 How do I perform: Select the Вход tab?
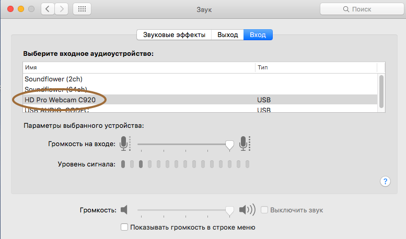click(258, 34)
